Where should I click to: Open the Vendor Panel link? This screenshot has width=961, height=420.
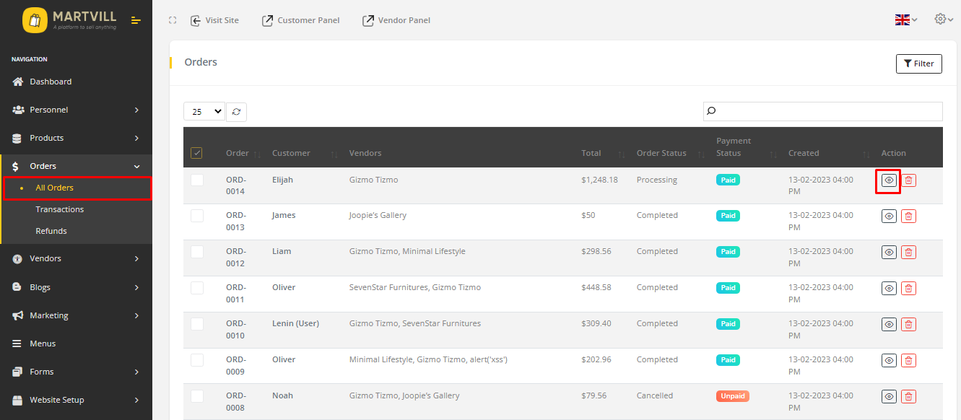click(396, 20)
